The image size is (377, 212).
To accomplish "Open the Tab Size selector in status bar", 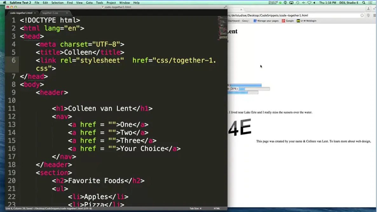I will tap(195, 209).
